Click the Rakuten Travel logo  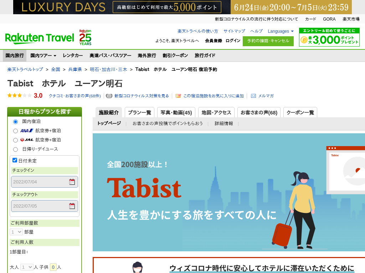[39, 38]
